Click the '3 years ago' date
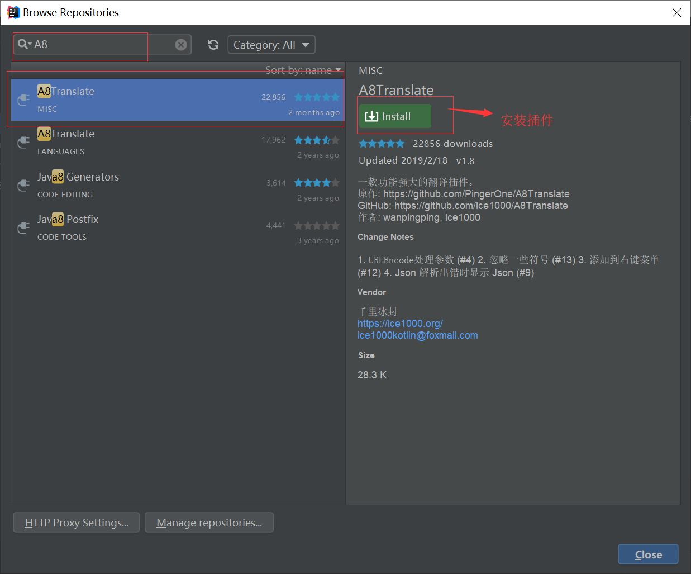 318,240
